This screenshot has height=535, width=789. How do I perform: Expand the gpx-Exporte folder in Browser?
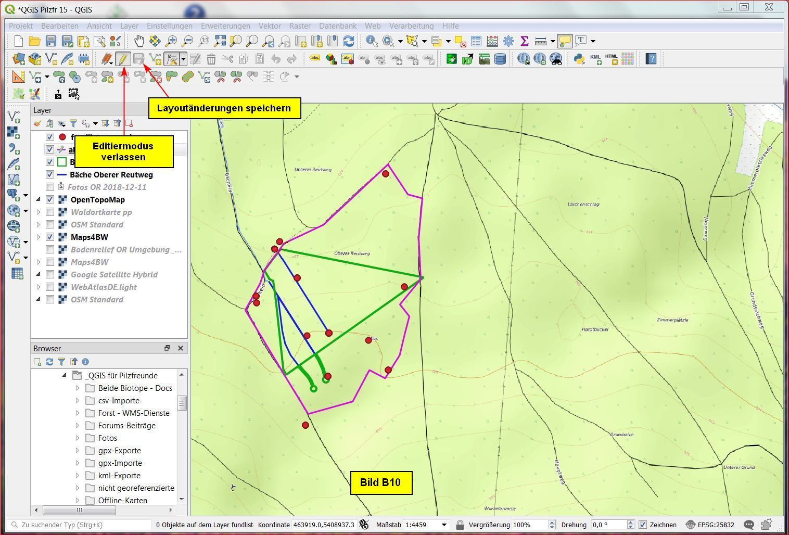[78, 451]
